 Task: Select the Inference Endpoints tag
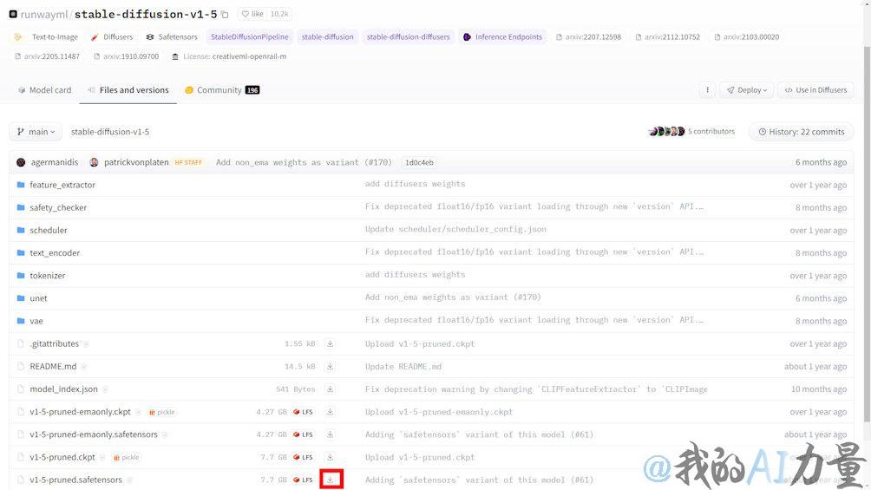[502, 36]
